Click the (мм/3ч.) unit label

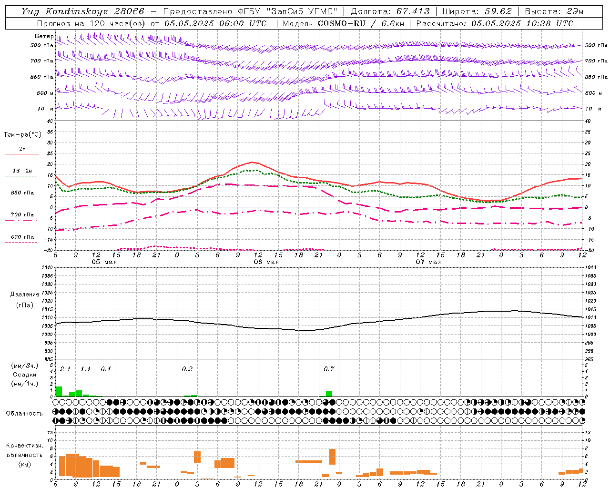click(24, 366)
